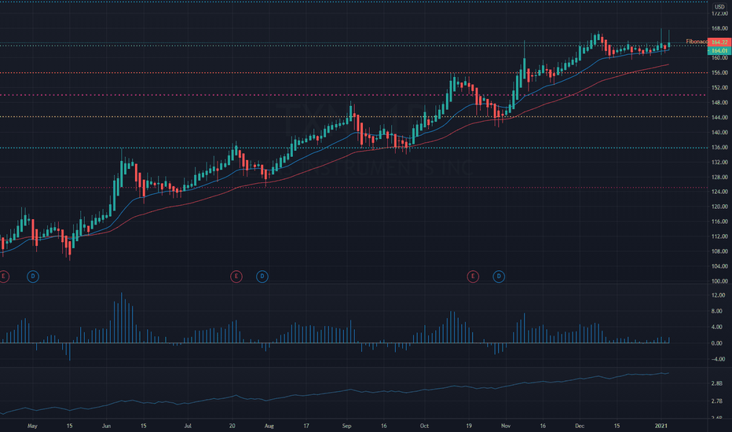Click the 160.00 price scale value
The image size is (732, 432).
[x=719, y=58]
